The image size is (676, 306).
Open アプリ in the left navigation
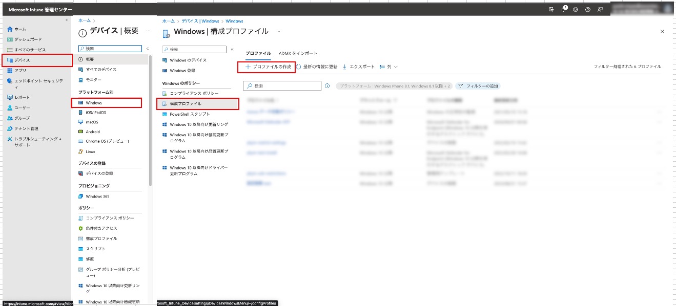[17, 71]
